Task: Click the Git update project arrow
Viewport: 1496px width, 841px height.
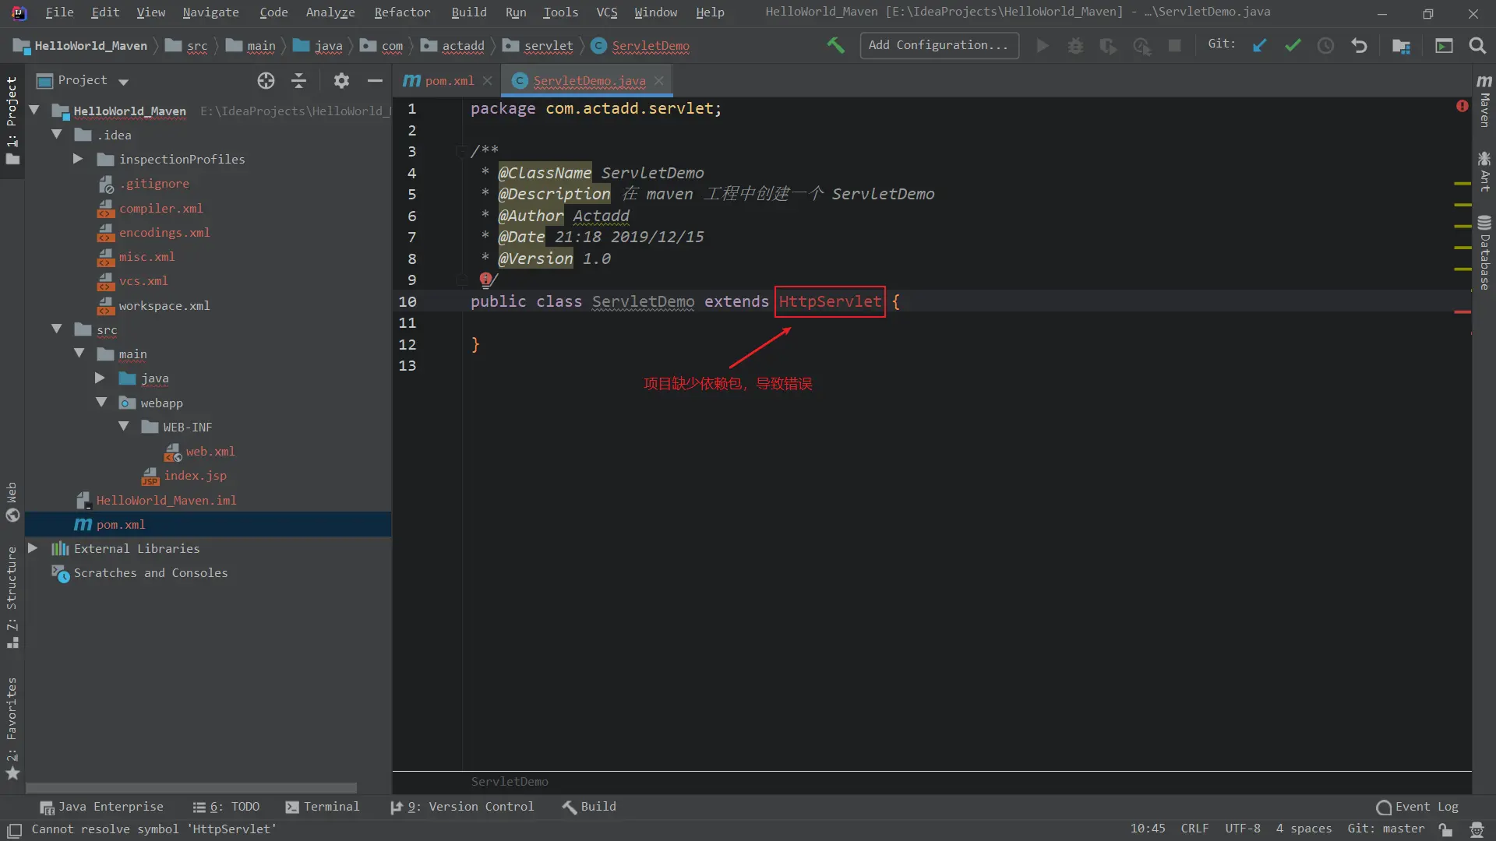Action: click(x=1259, y=46)
